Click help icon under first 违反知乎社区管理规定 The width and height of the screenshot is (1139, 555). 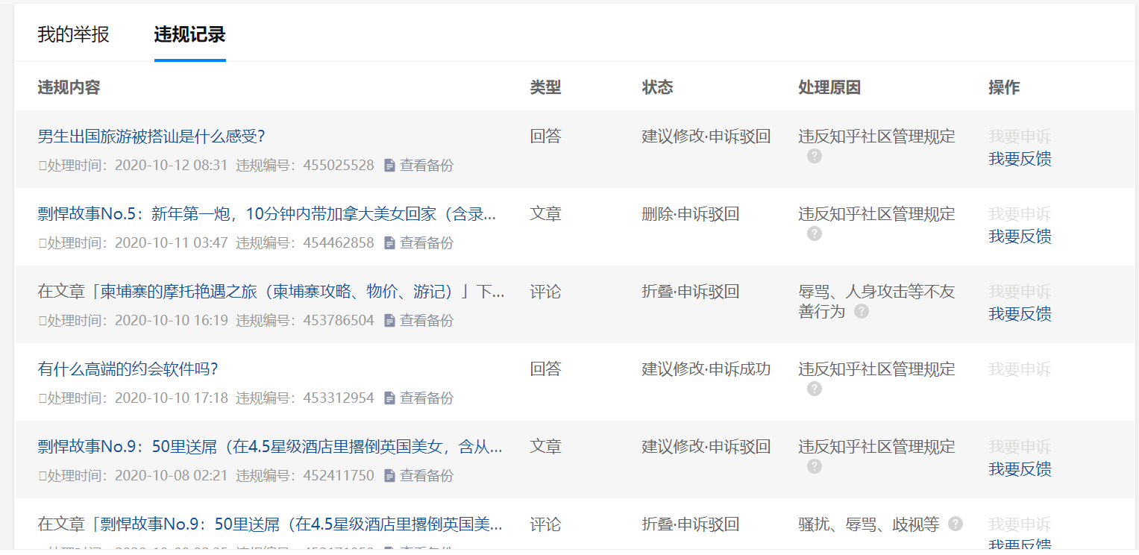(815, 156)
